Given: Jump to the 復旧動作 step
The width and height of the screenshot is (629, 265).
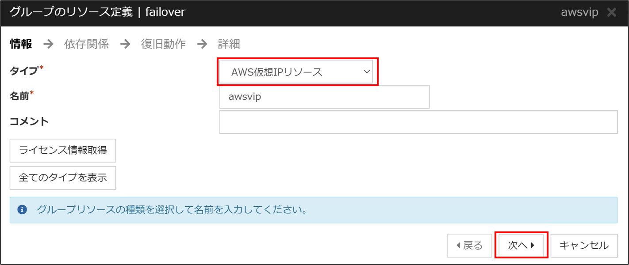Looking at the screenshot, I should click(x=163, y=44).
